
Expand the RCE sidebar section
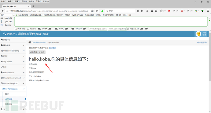pyautogui.click(x=13, y=67)
